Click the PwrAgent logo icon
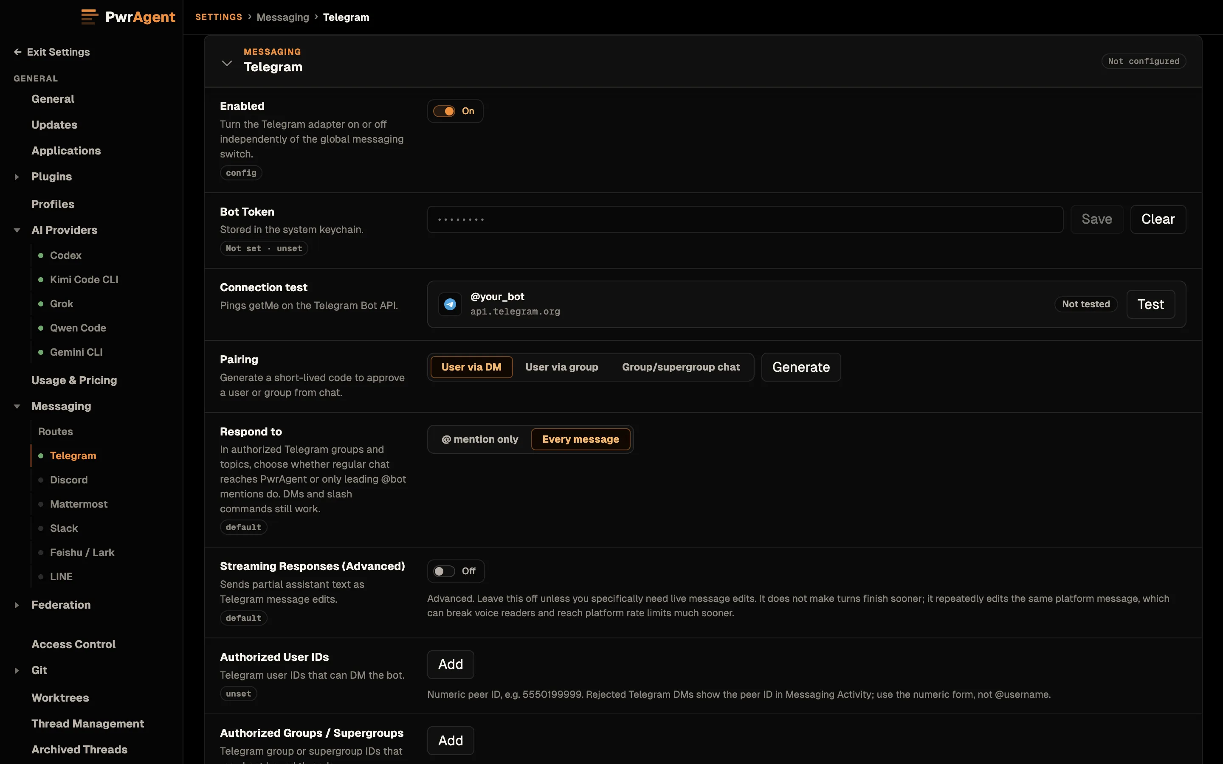The height and width of the screenshot is (764, 1223). [90, 17]
